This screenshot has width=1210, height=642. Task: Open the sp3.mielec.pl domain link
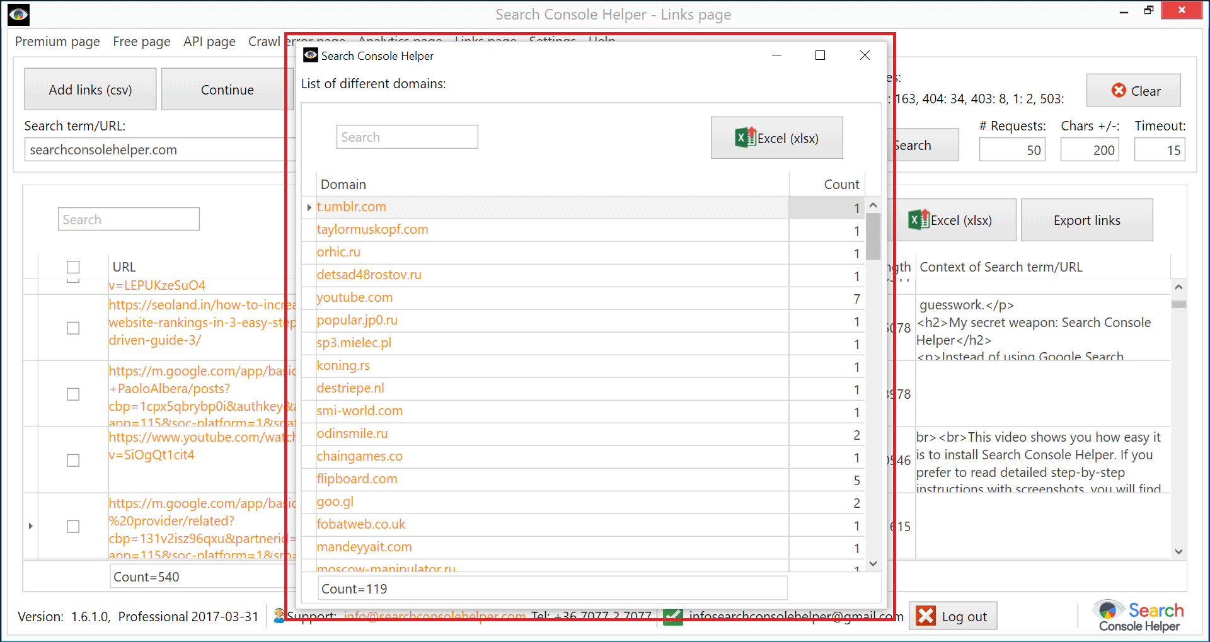point(354,343)
